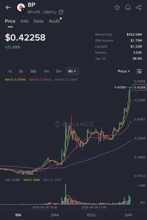Screen dimensions: 147x220
Task: Select the 30s timeframe
Action: tap(33, 71)
